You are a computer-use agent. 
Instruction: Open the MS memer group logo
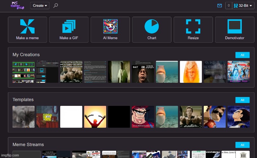17,5
